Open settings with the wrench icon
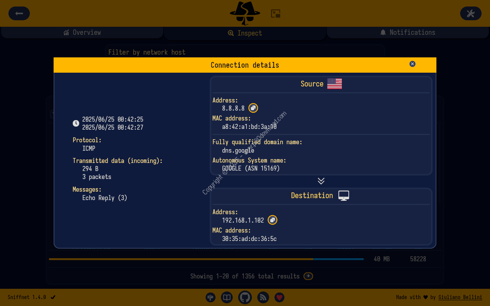Image resolution: width=490 pixels, height=306 pixels. [470, 13]
